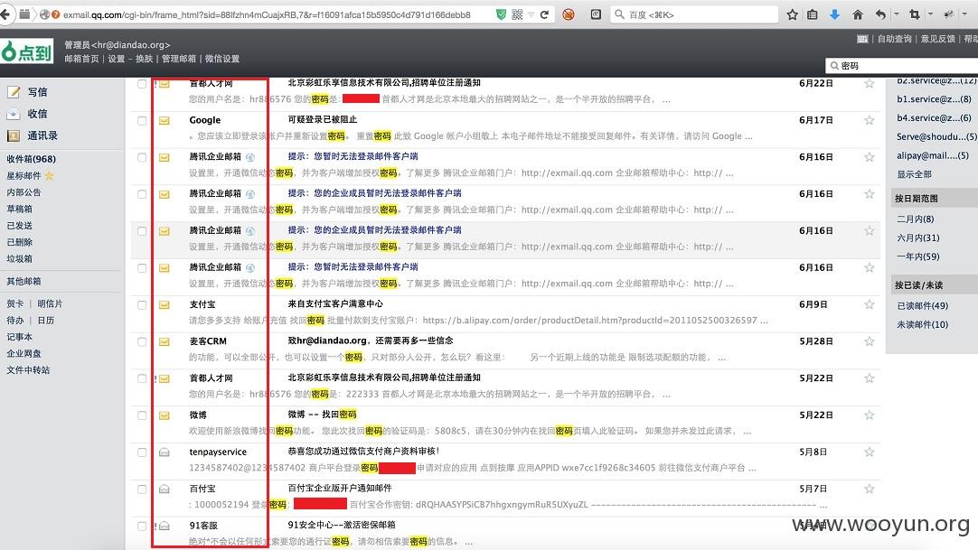978x550 pixels.
Task: Click the opened envelope icon of the tenpayservice email
Action: tap(164, 452)
